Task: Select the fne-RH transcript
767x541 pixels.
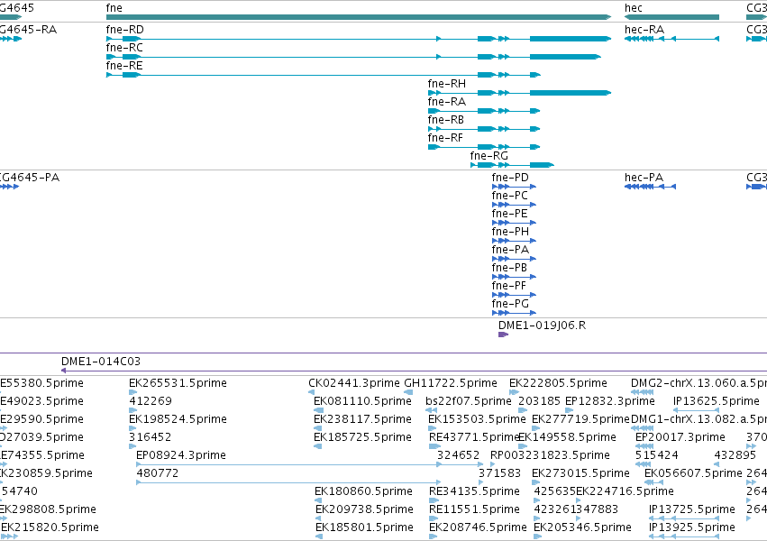Action: click(519, 93)
